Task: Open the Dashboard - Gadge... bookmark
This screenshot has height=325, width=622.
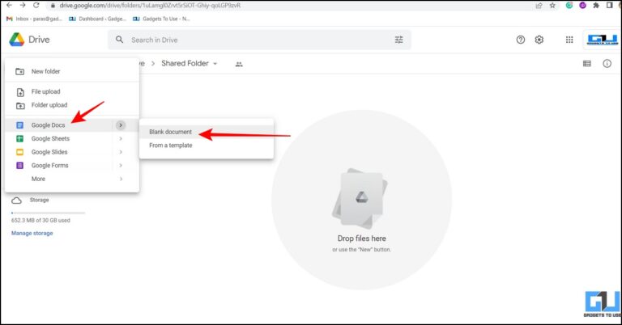Action: click(x=97, y=19)
